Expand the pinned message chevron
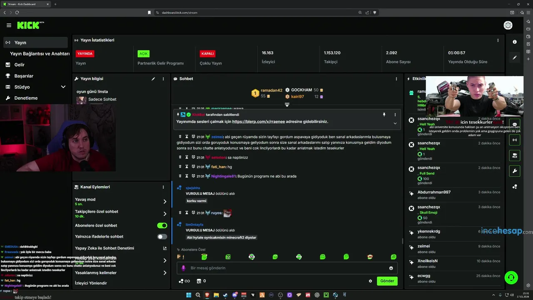 click(395, 123)
